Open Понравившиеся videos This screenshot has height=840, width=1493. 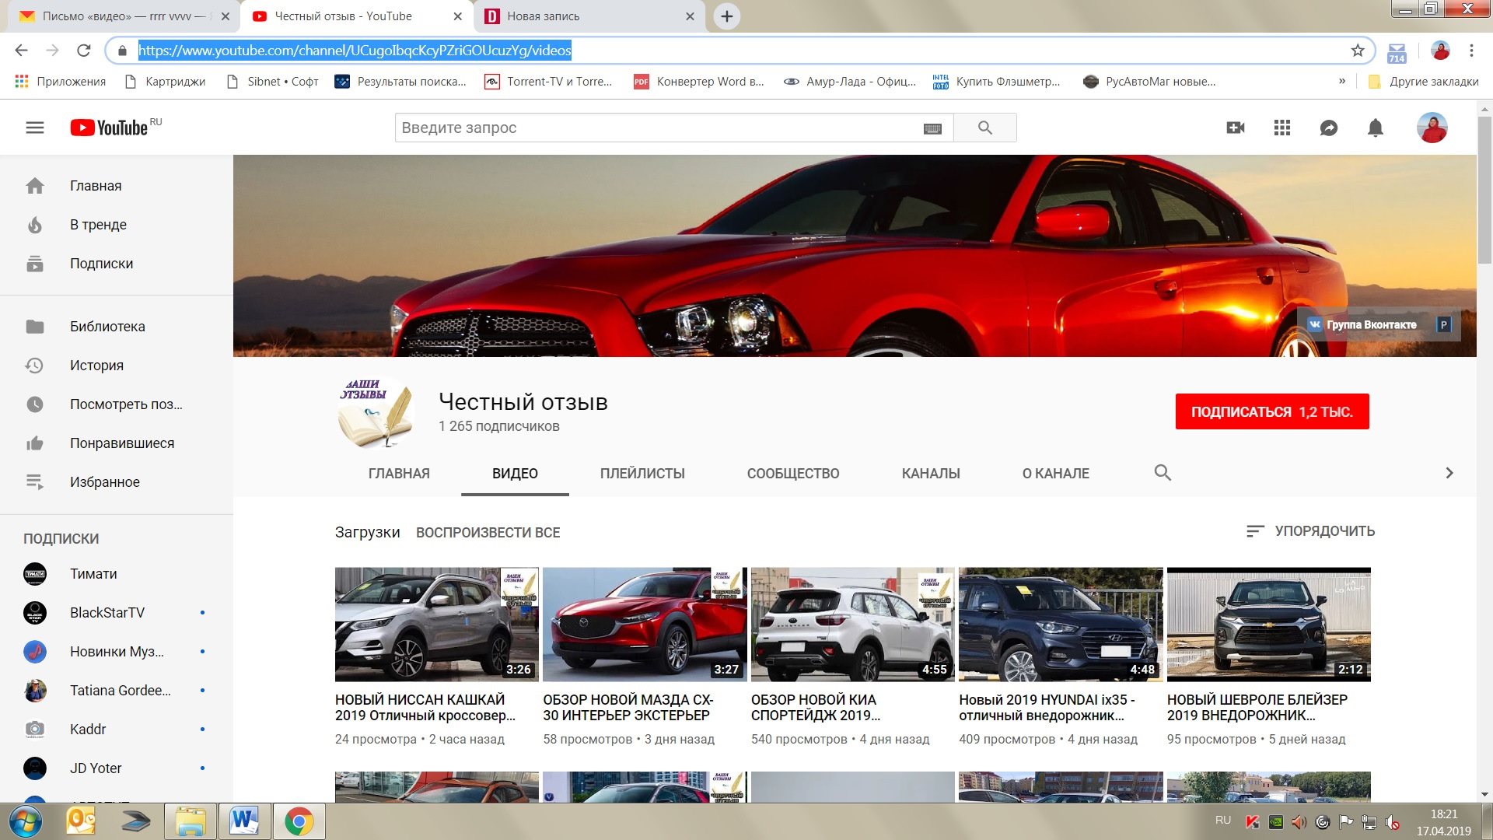117,443
